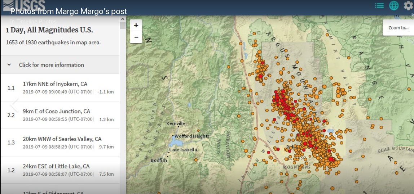Zoom out with the minus button
414x194 pixels.
(x=136, y=37)
